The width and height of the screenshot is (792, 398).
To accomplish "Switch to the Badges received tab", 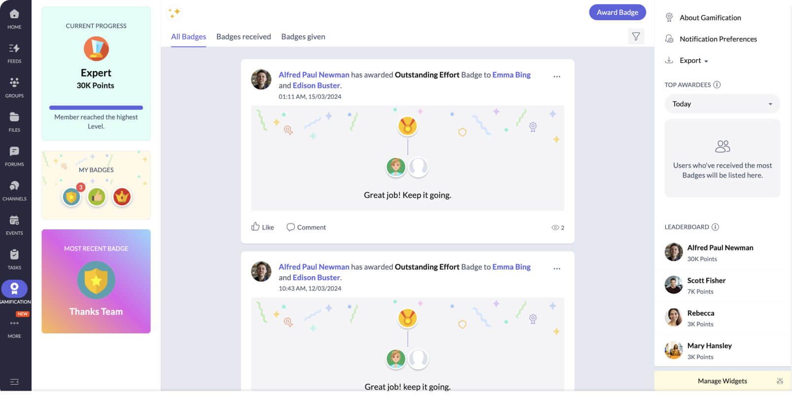I will click(x=244, y=36).
